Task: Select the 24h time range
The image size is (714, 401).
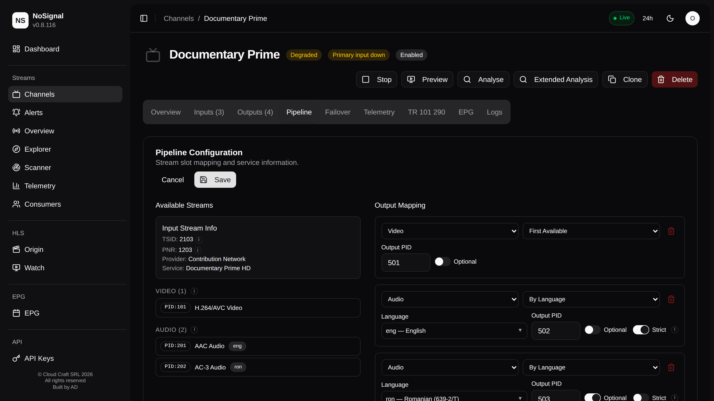Action: pyautogui.click(x=647, y=18)
